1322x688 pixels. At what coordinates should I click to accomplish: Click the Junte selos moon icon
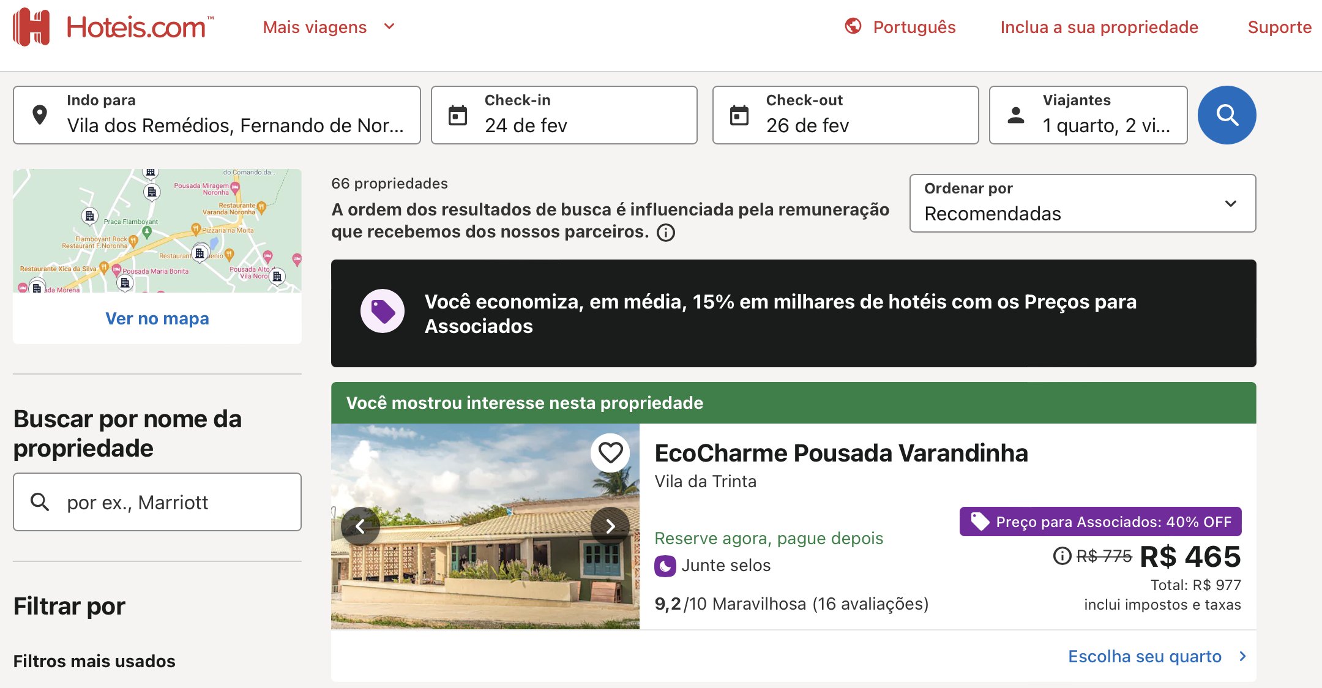click(665, 566)
